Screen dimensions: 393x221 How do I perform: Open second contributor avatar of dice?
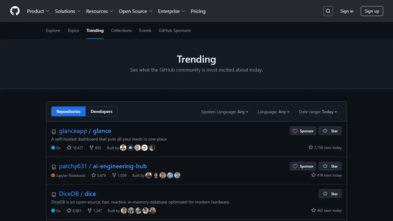coord(131,211)
